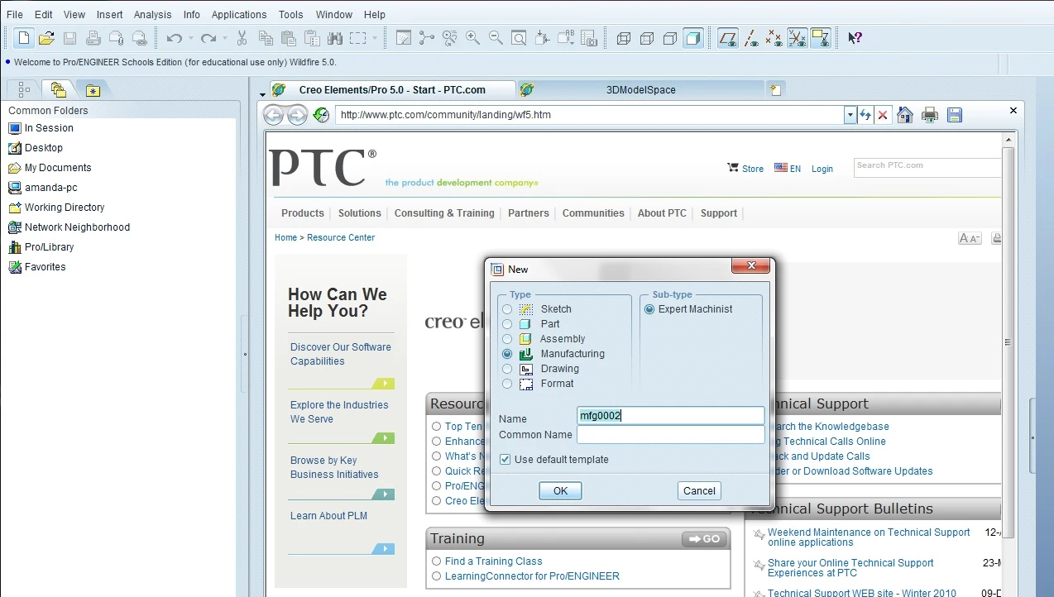Click the Redo arrow icon

click(x=208, y=38)
